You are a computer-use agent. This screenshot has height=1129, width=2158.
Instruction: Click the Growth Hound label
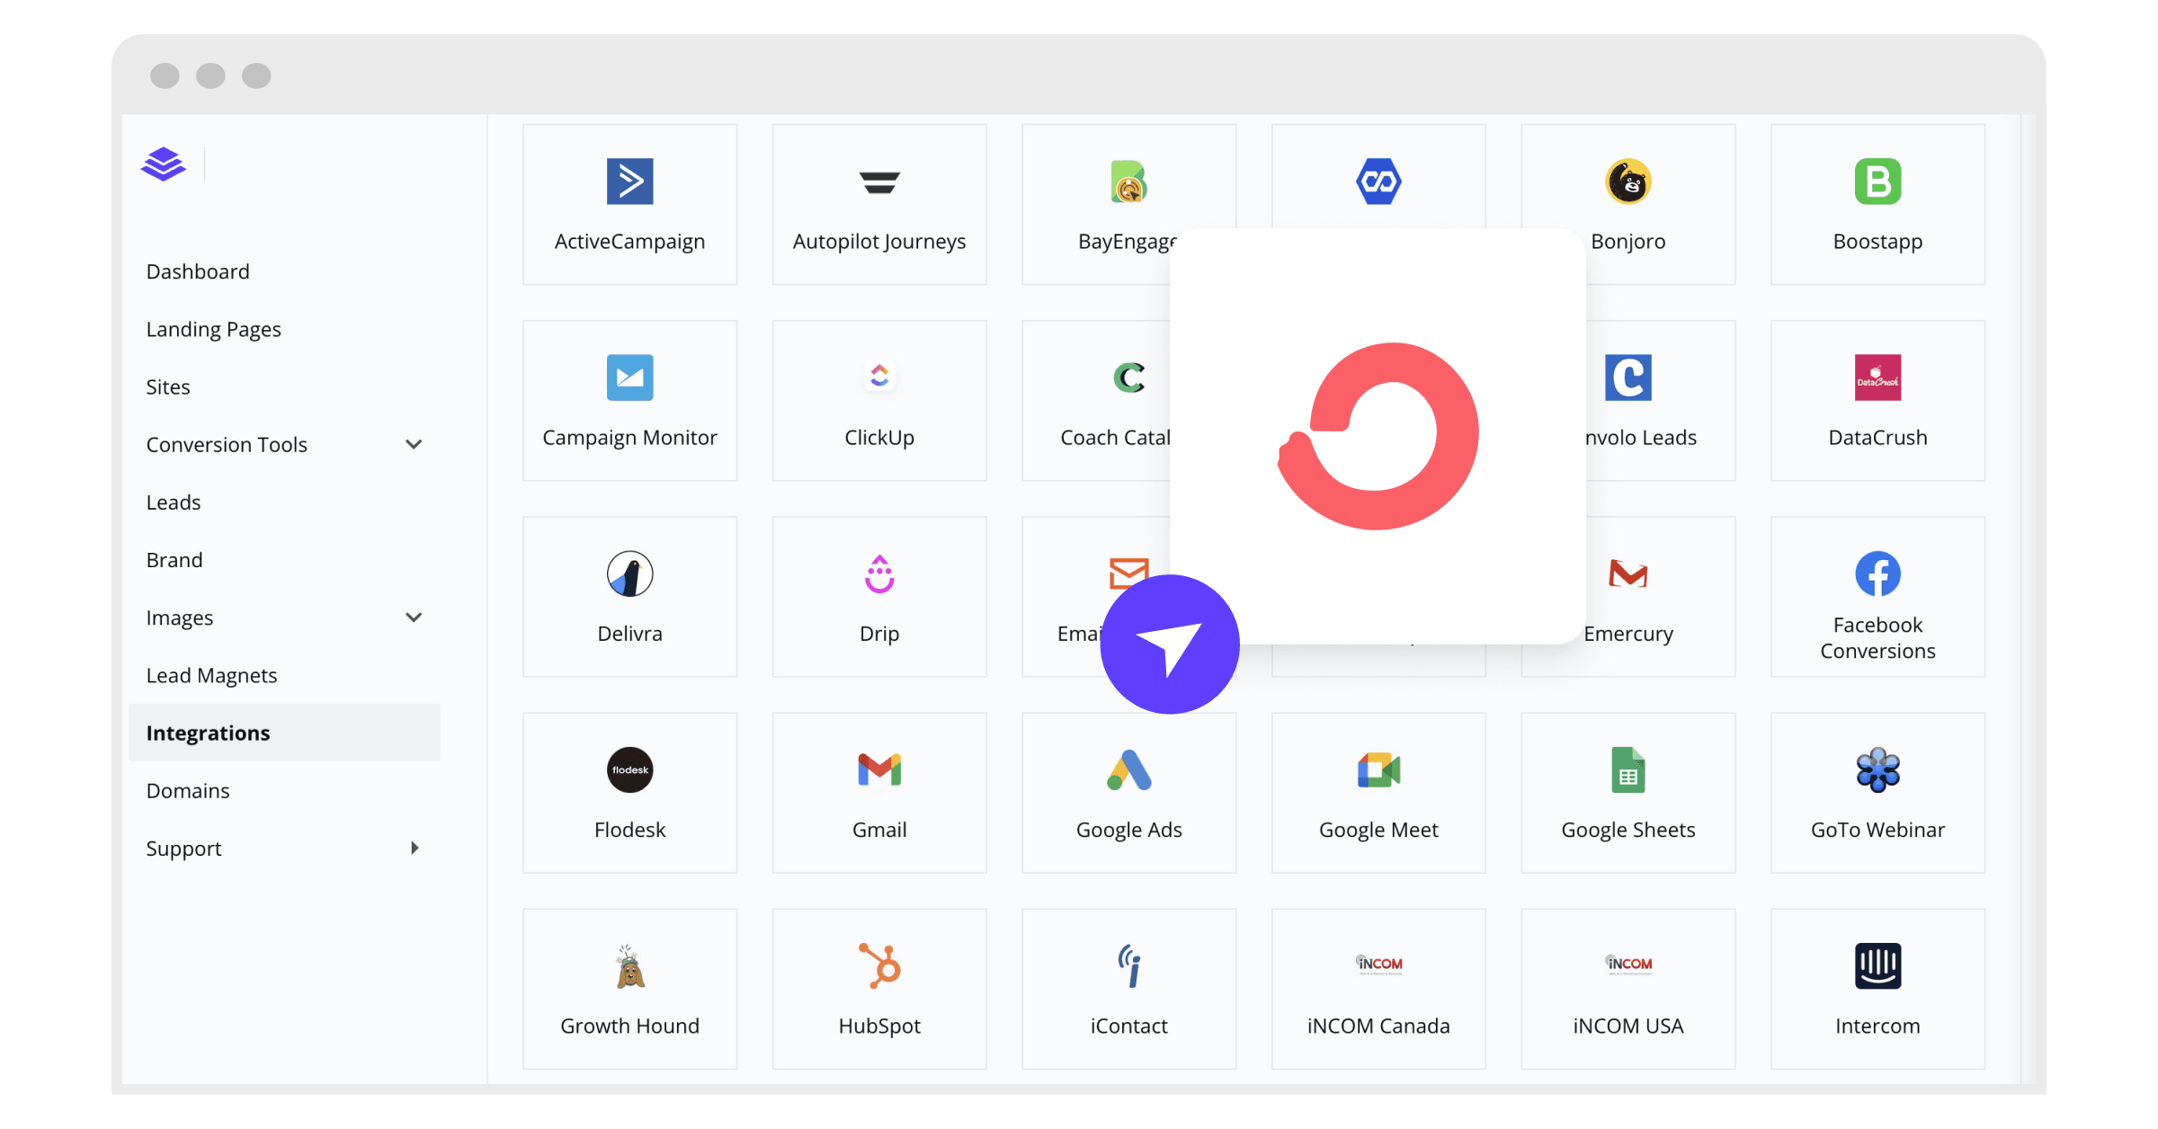tap(629, 1026)
